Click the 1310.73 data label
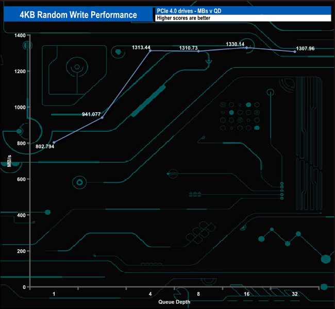This screenshot has width=335, height=309. coord(189,47)
